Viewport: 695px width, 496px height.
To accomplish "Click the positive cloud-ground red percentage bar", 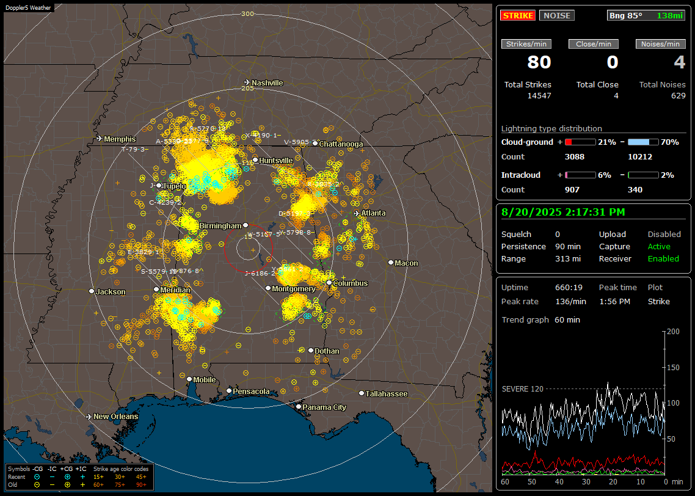I will [x=580, y=142].
